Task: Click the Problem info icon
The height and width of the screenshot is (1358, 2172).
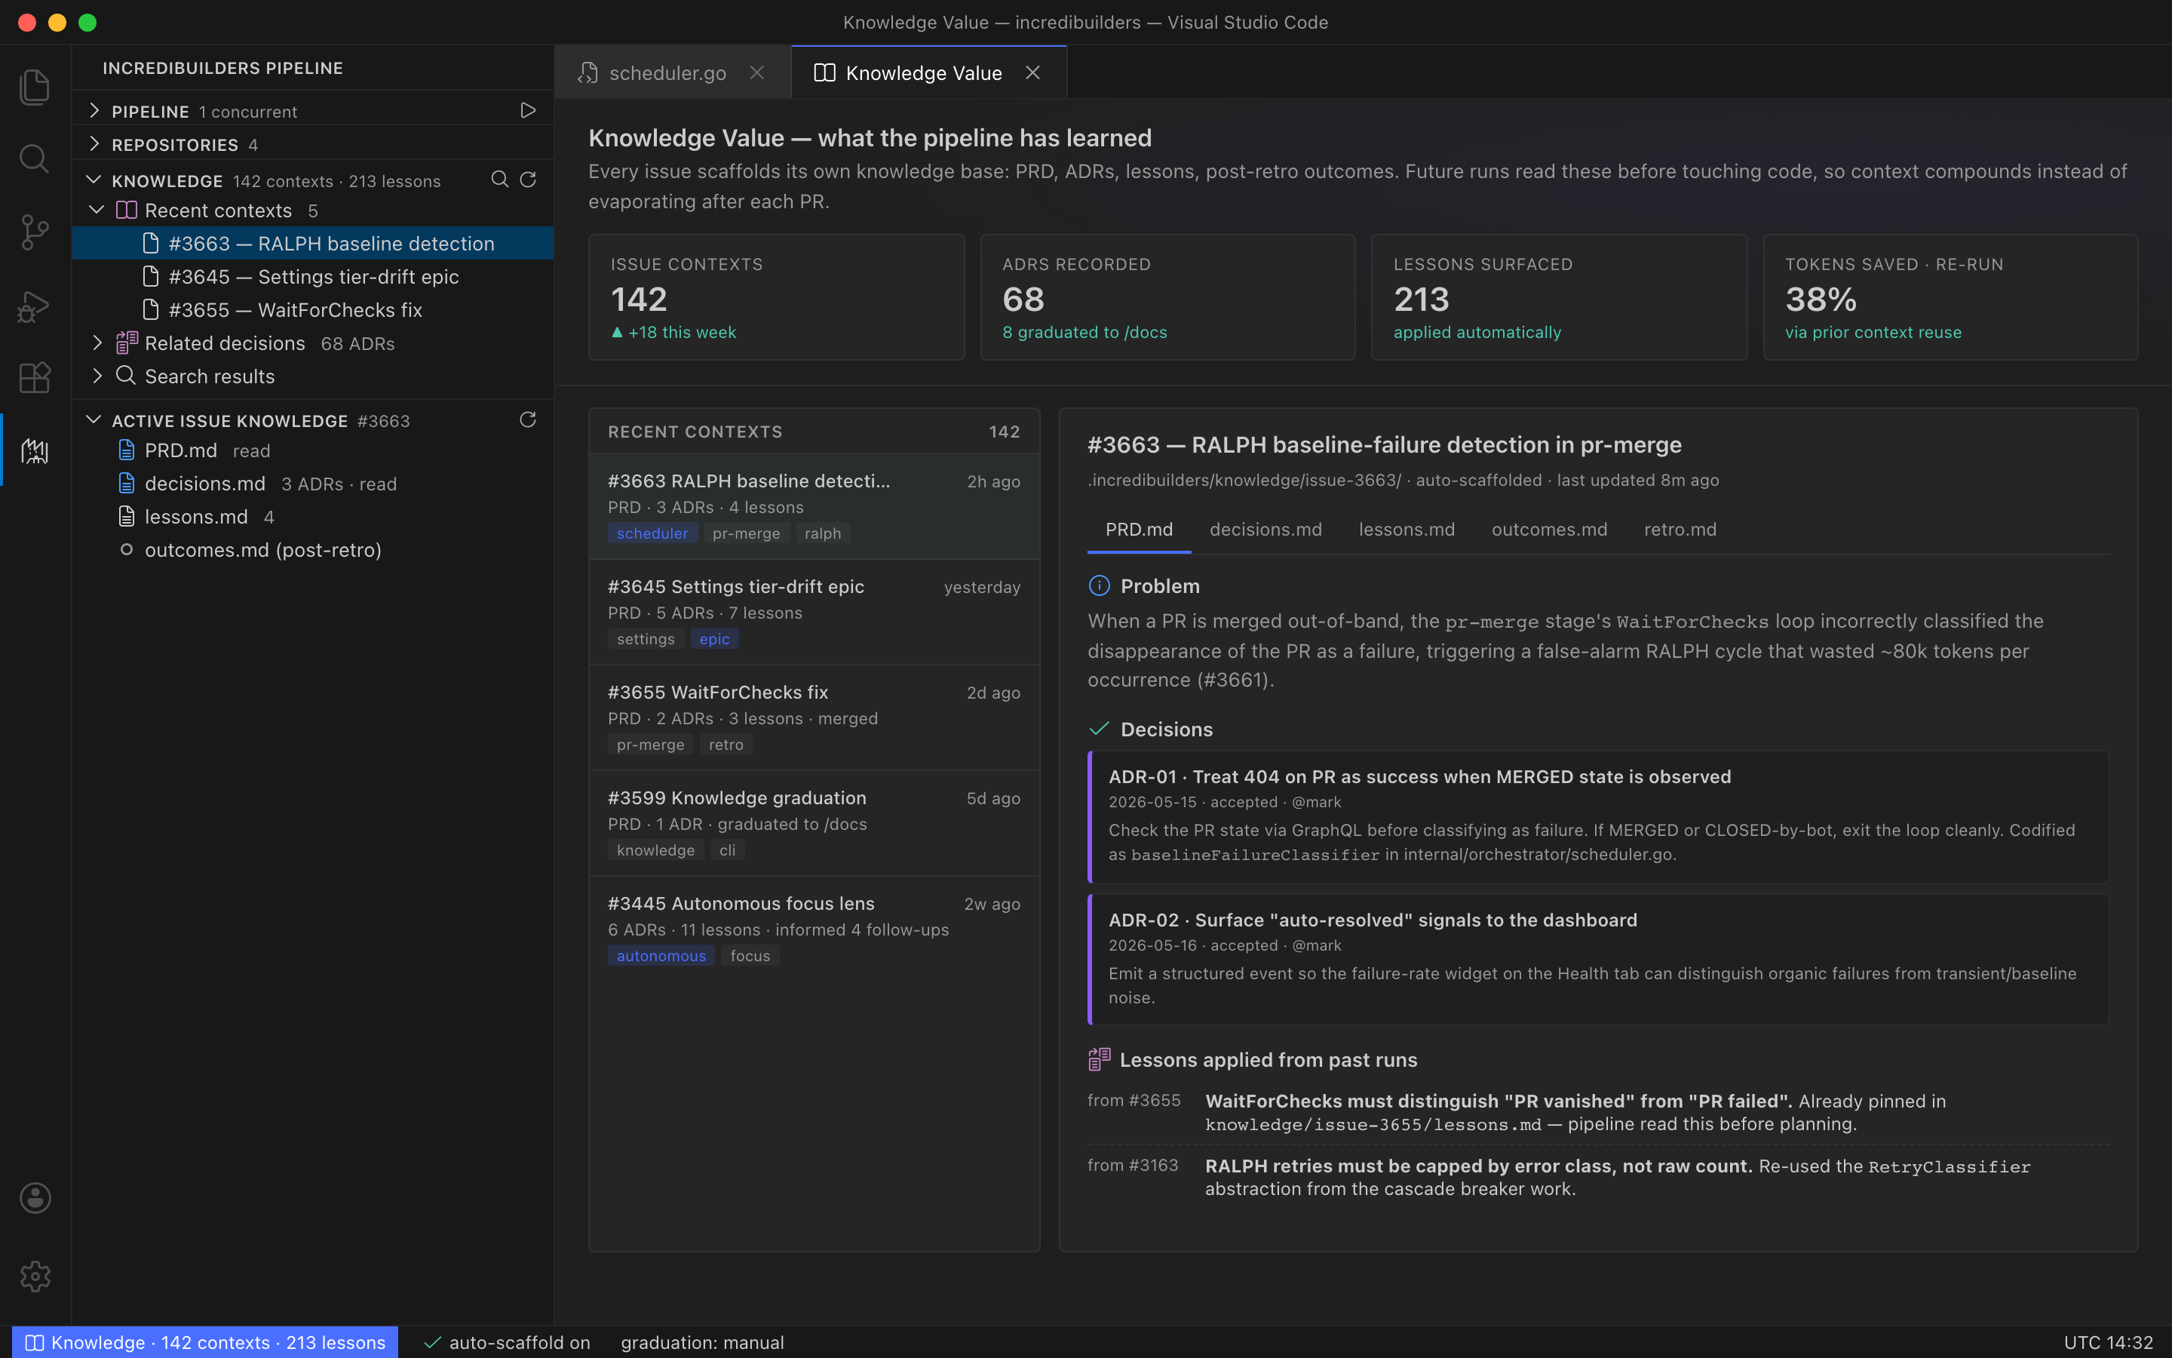Action: pyautogui.click(x=1099, y=585)
